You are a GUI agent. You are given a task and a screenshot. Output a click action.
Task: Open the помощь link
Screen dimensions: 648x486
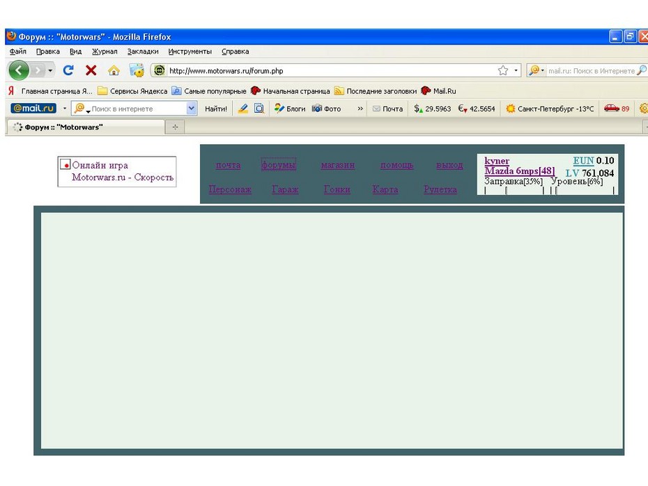click(x=396, y=165)
